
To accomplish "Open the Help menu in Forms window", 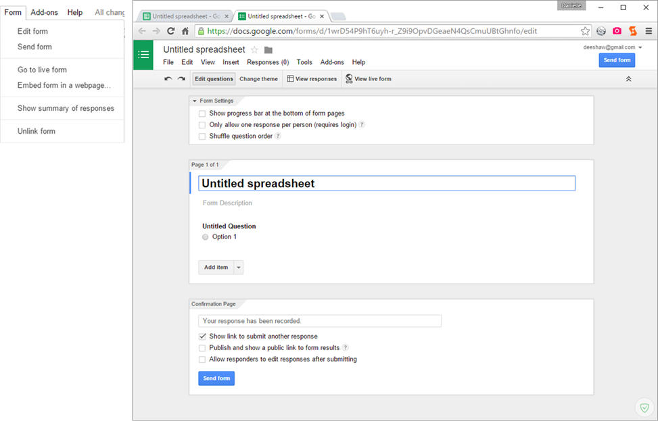I will pyautogui.click(x=358, y=62).
